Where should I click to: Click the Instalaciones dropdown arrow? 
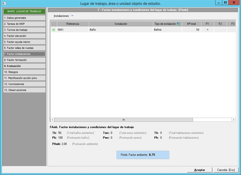pyautogui.click(x=72, y=16)
